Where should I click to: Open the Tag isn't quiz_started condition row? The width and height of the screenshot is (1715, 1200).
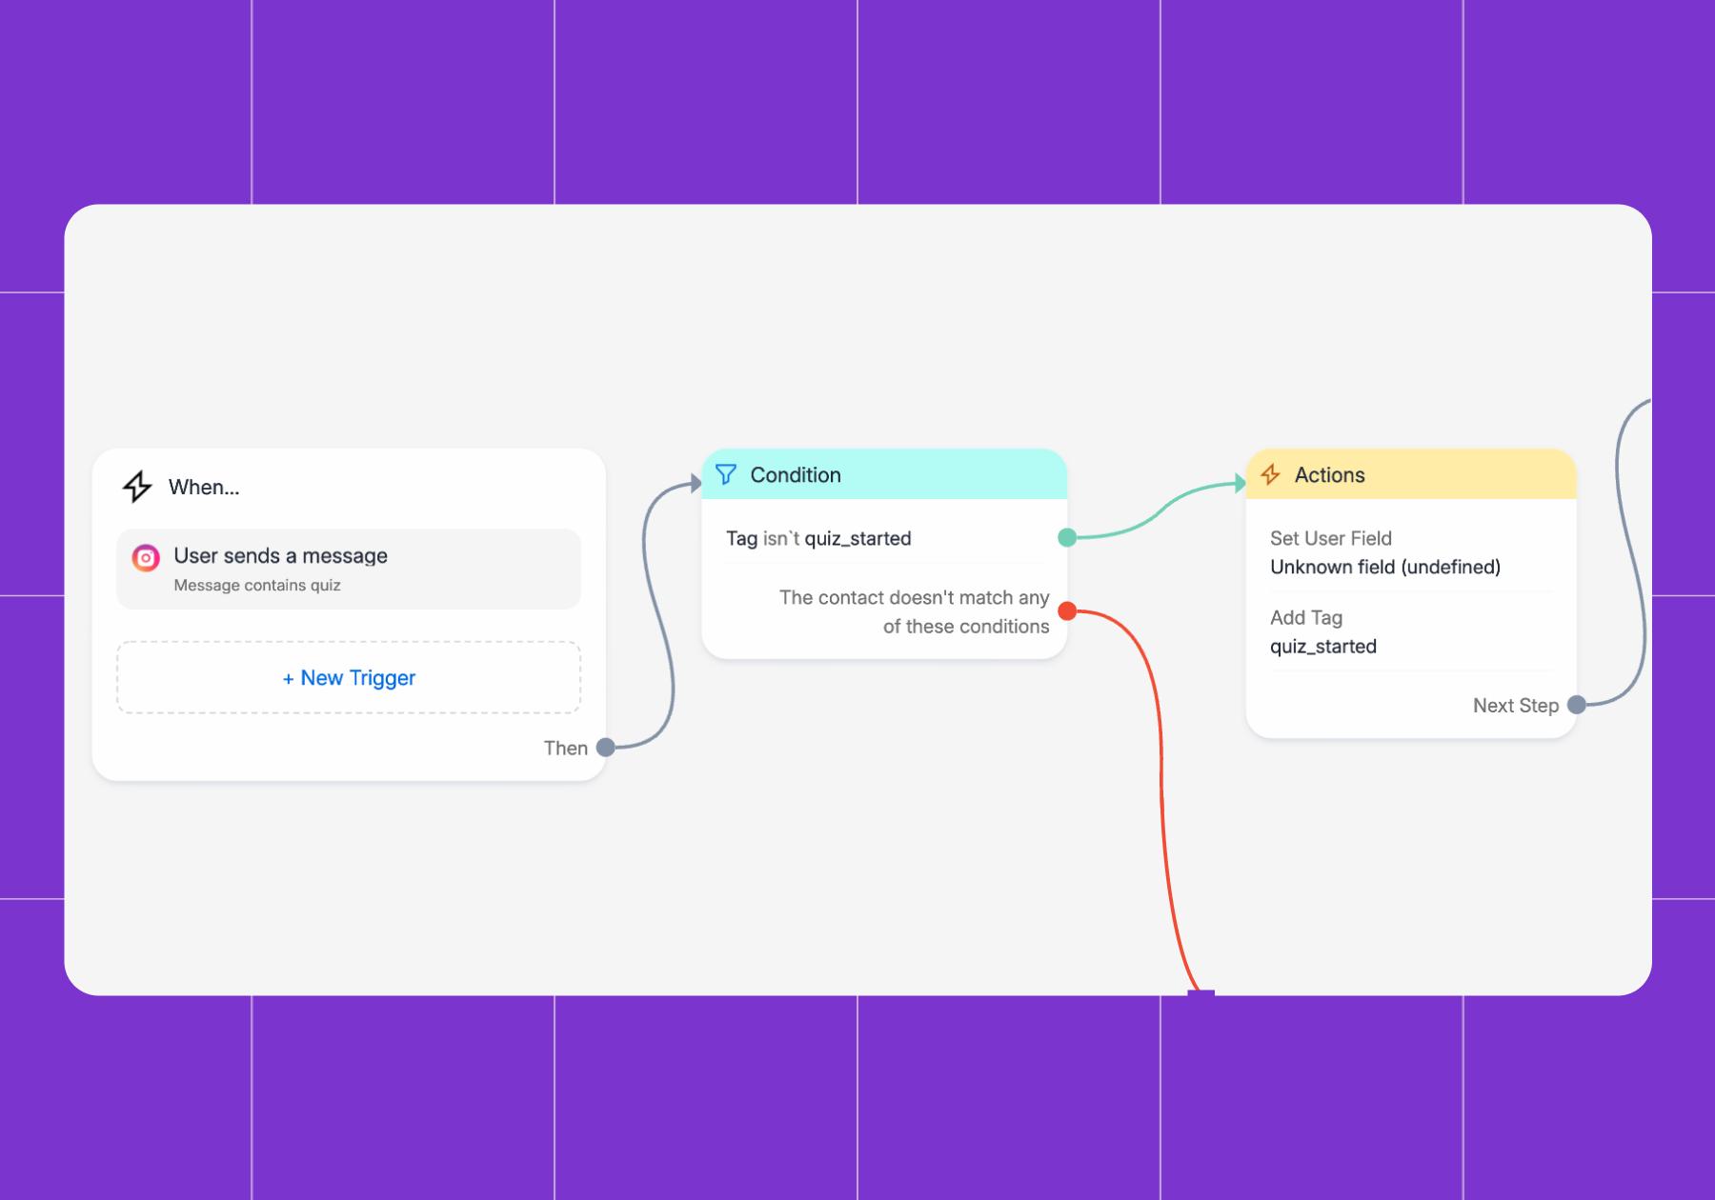click(x=884, y=538)
